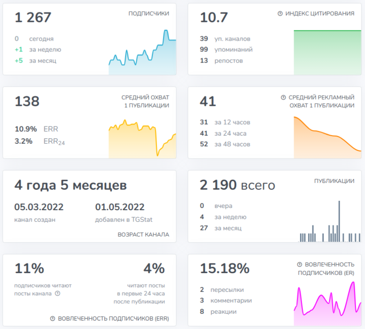This screenshot has height=329, width=365.
Task: Click the '99 упоминаний' row
Action: coord(226,50)
